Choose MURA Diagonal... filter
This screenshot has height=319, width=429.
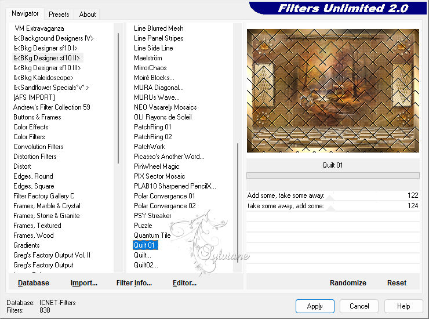pyautogui.click(x=159, y=88)
